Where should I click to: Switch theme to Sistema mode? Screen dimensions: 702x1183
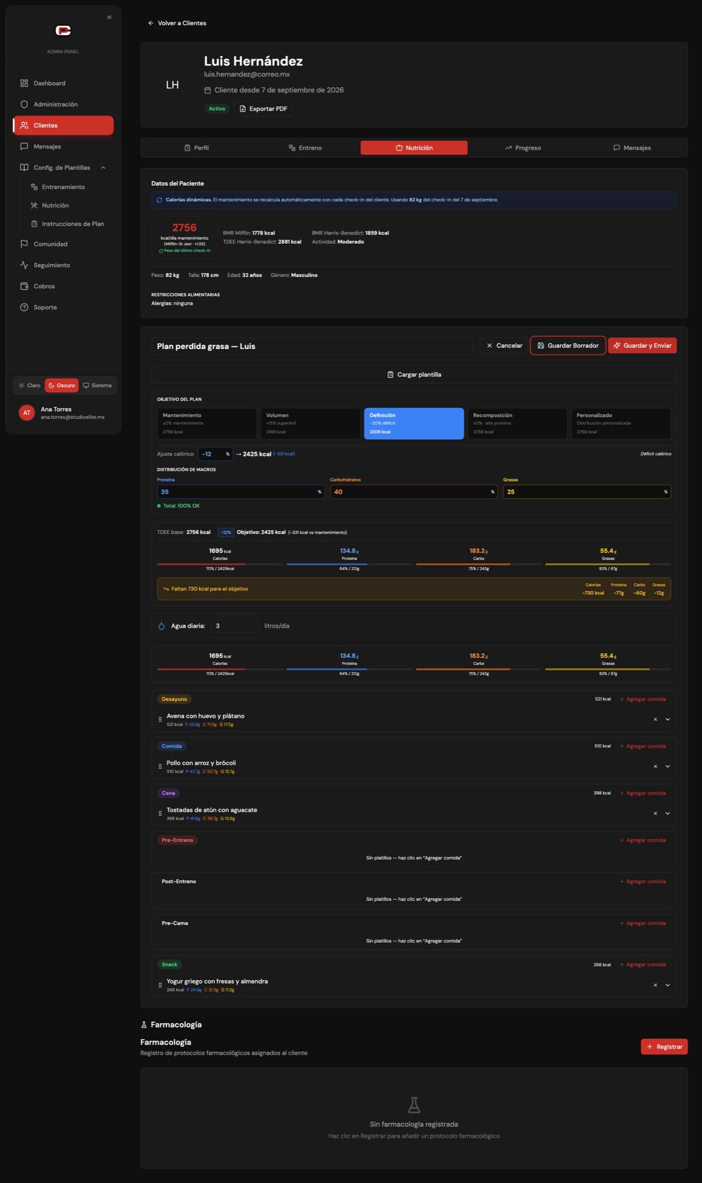point(97,386)
